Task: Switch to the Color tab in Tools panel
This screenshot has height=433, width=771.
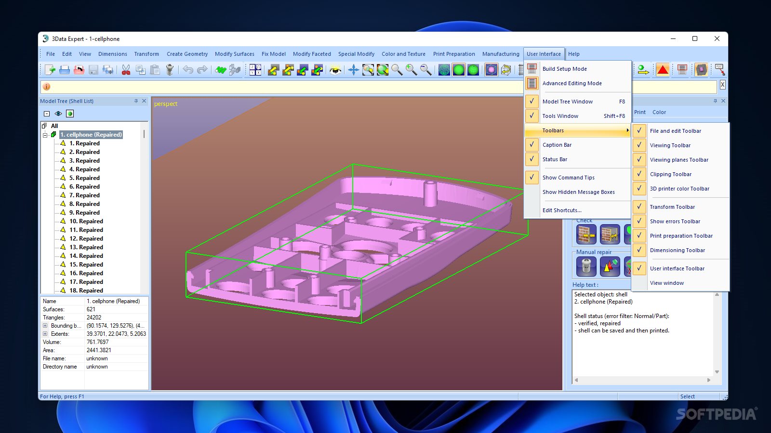Action: coord(659,112)
